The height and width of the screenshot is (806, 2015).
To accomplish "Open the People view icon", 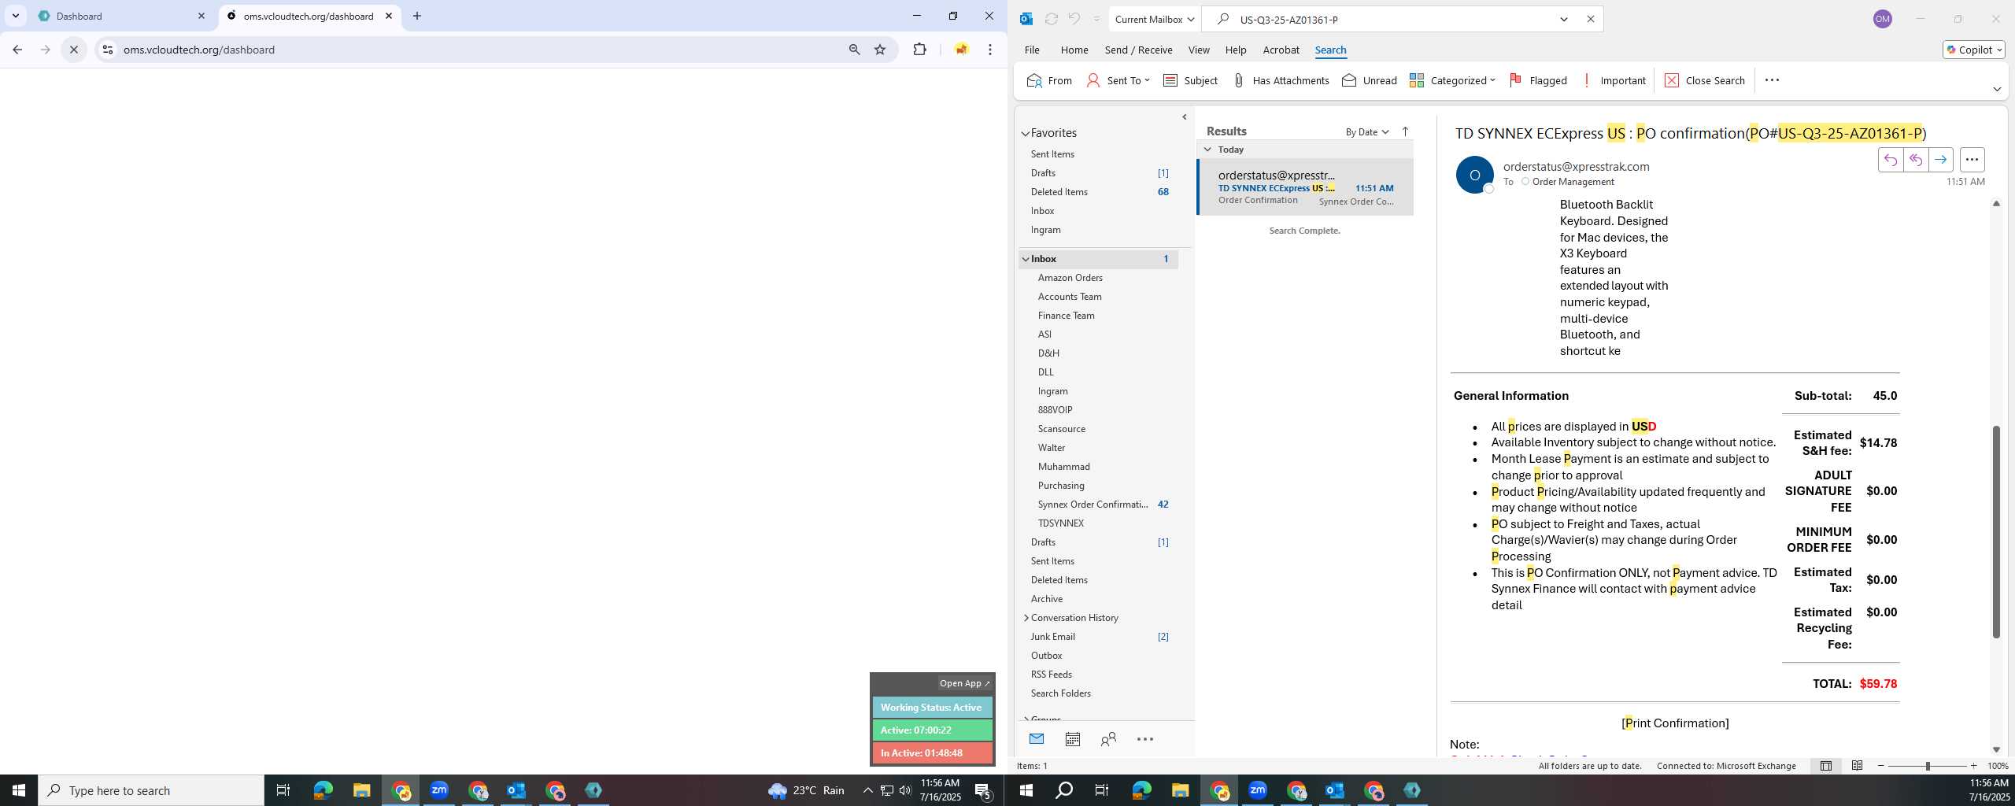I will click(x=1108, y=739).
